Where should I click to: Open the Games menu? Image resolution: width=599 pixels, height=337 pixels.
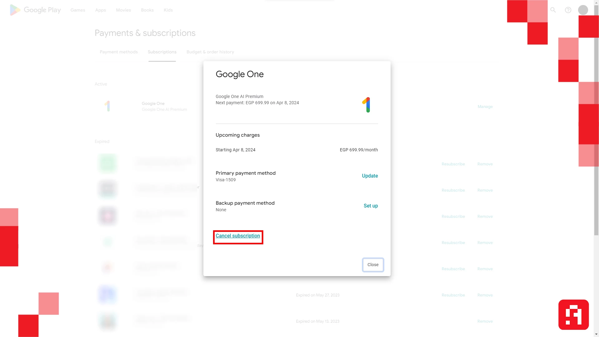[78, 10]
